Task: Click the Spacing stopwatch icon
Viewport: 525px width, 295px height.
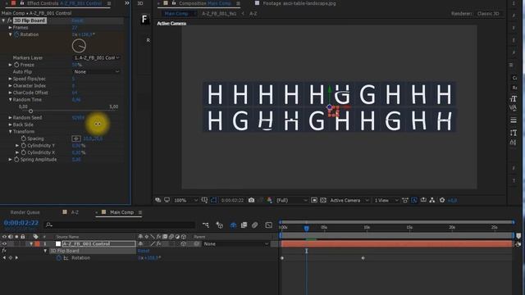Action: pos(24,138)
